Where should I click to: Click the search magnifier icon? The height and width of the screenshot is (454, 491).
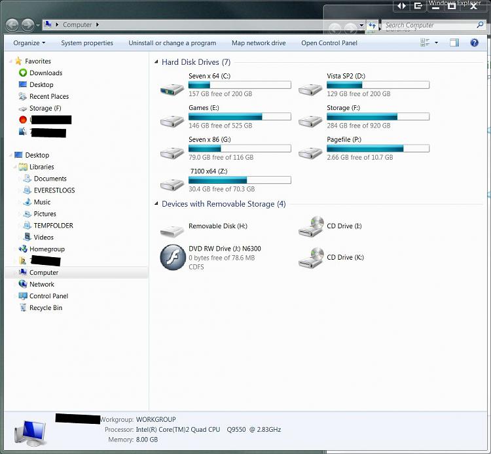pyautogui.click(x=480, y=25)
